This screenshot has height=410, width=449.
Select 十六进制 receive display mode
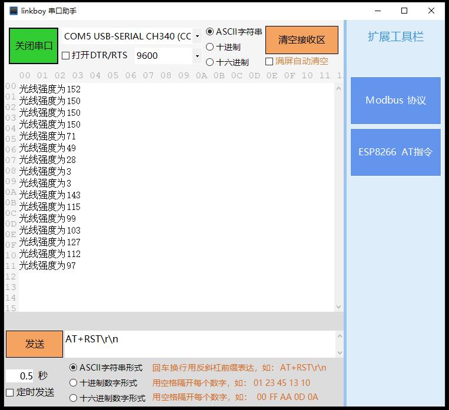point(210,62)
